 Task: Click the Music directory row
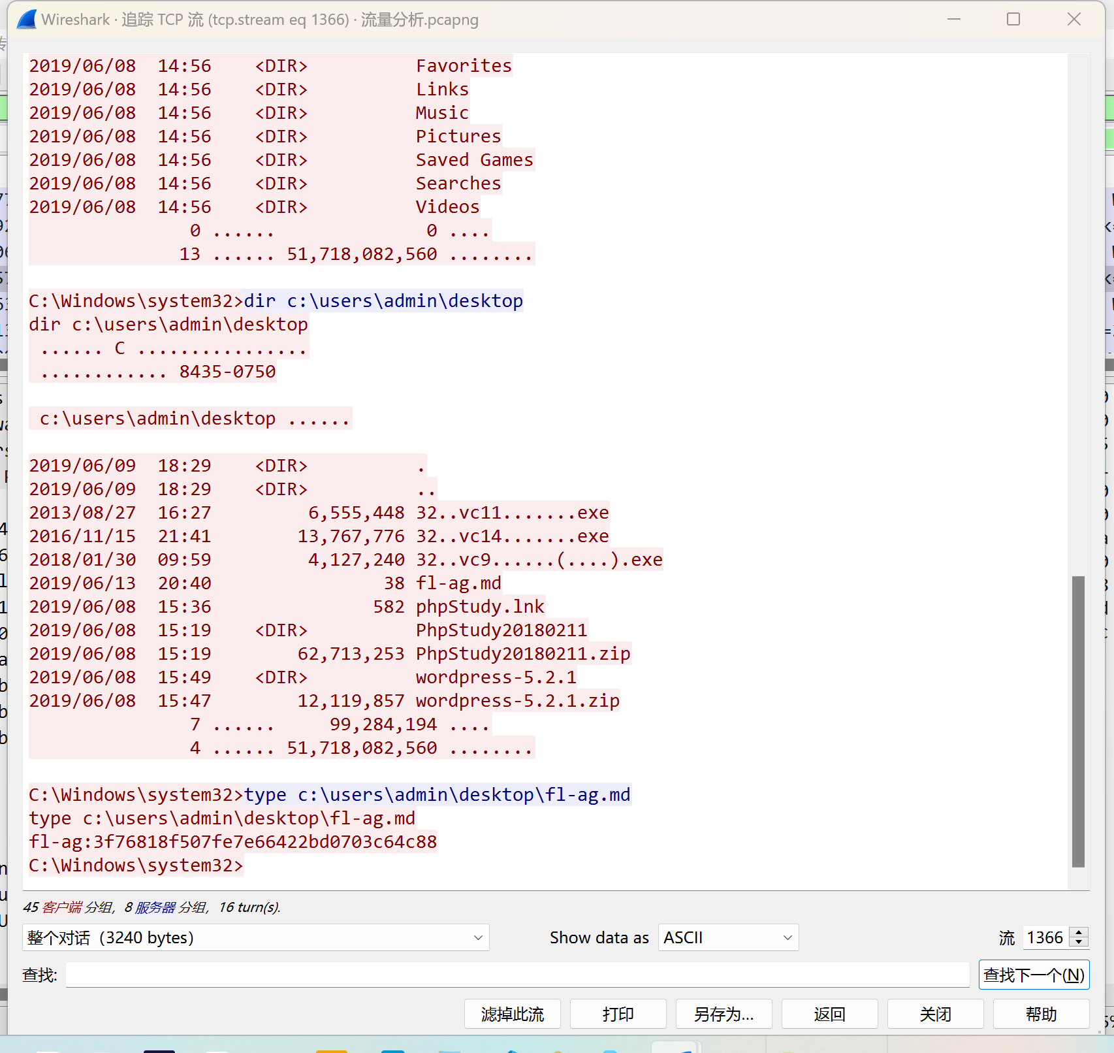pos(249,112)
